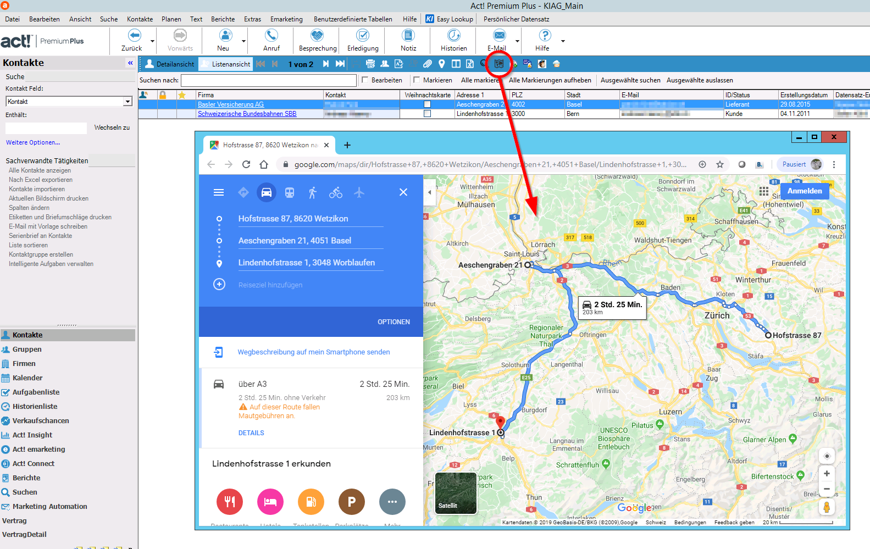Click the print icon in the list toolbar
870x549 pixels.
(370, 64)
